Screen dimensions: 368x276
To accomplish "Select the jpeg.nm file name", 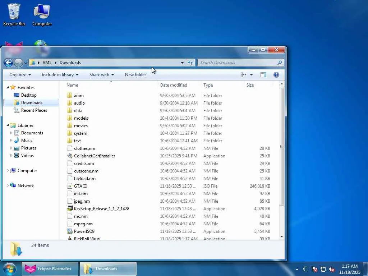I will tap(82, 201).
